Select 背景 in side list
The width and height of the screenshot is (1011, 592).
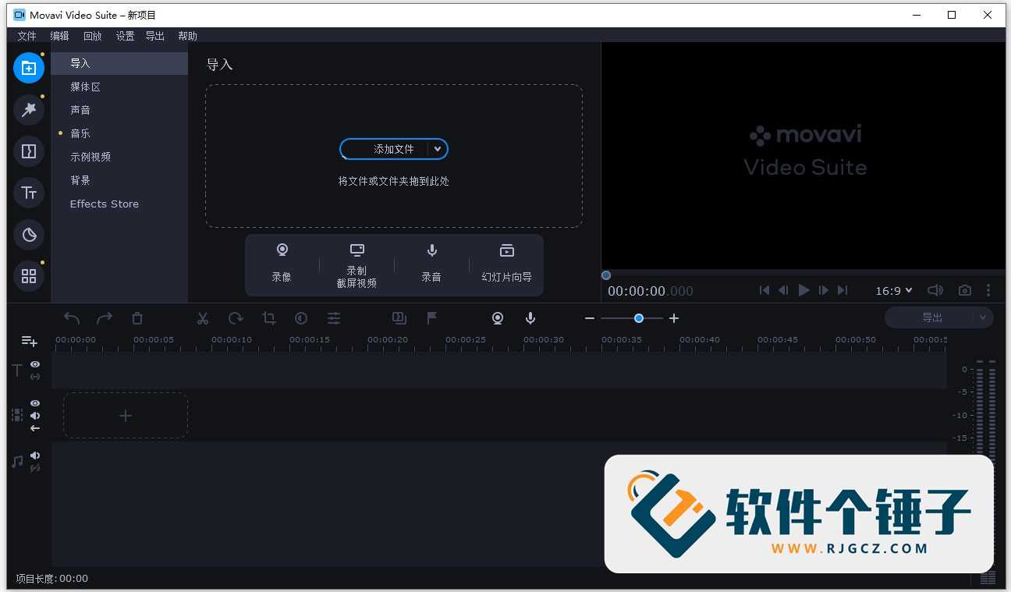click(x=120, y=180)
